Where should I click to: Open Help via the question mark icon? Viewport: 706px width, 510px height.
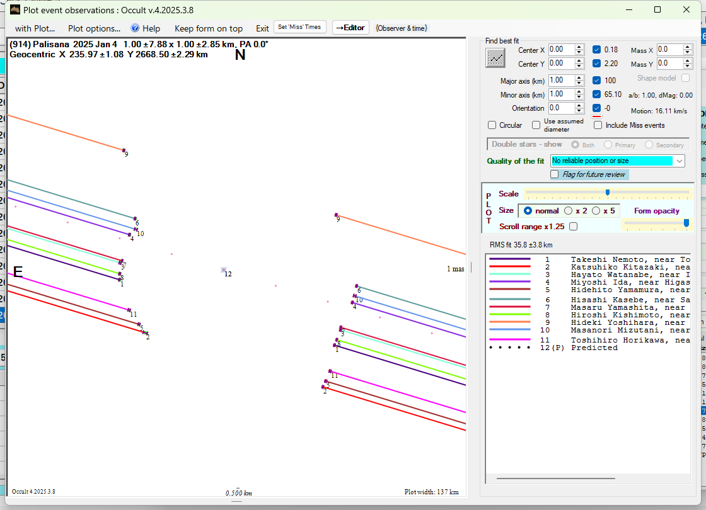[x=135, y=28]
